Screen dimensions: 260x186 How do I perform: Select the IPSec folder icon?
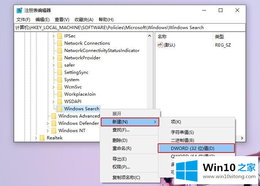coord(60,36)
